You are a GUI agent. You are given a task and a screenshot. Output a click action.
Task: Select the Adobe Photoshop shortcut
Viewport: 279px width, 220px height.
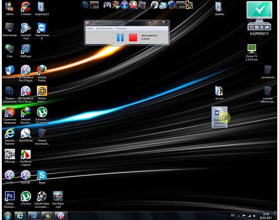coord(9,200)
